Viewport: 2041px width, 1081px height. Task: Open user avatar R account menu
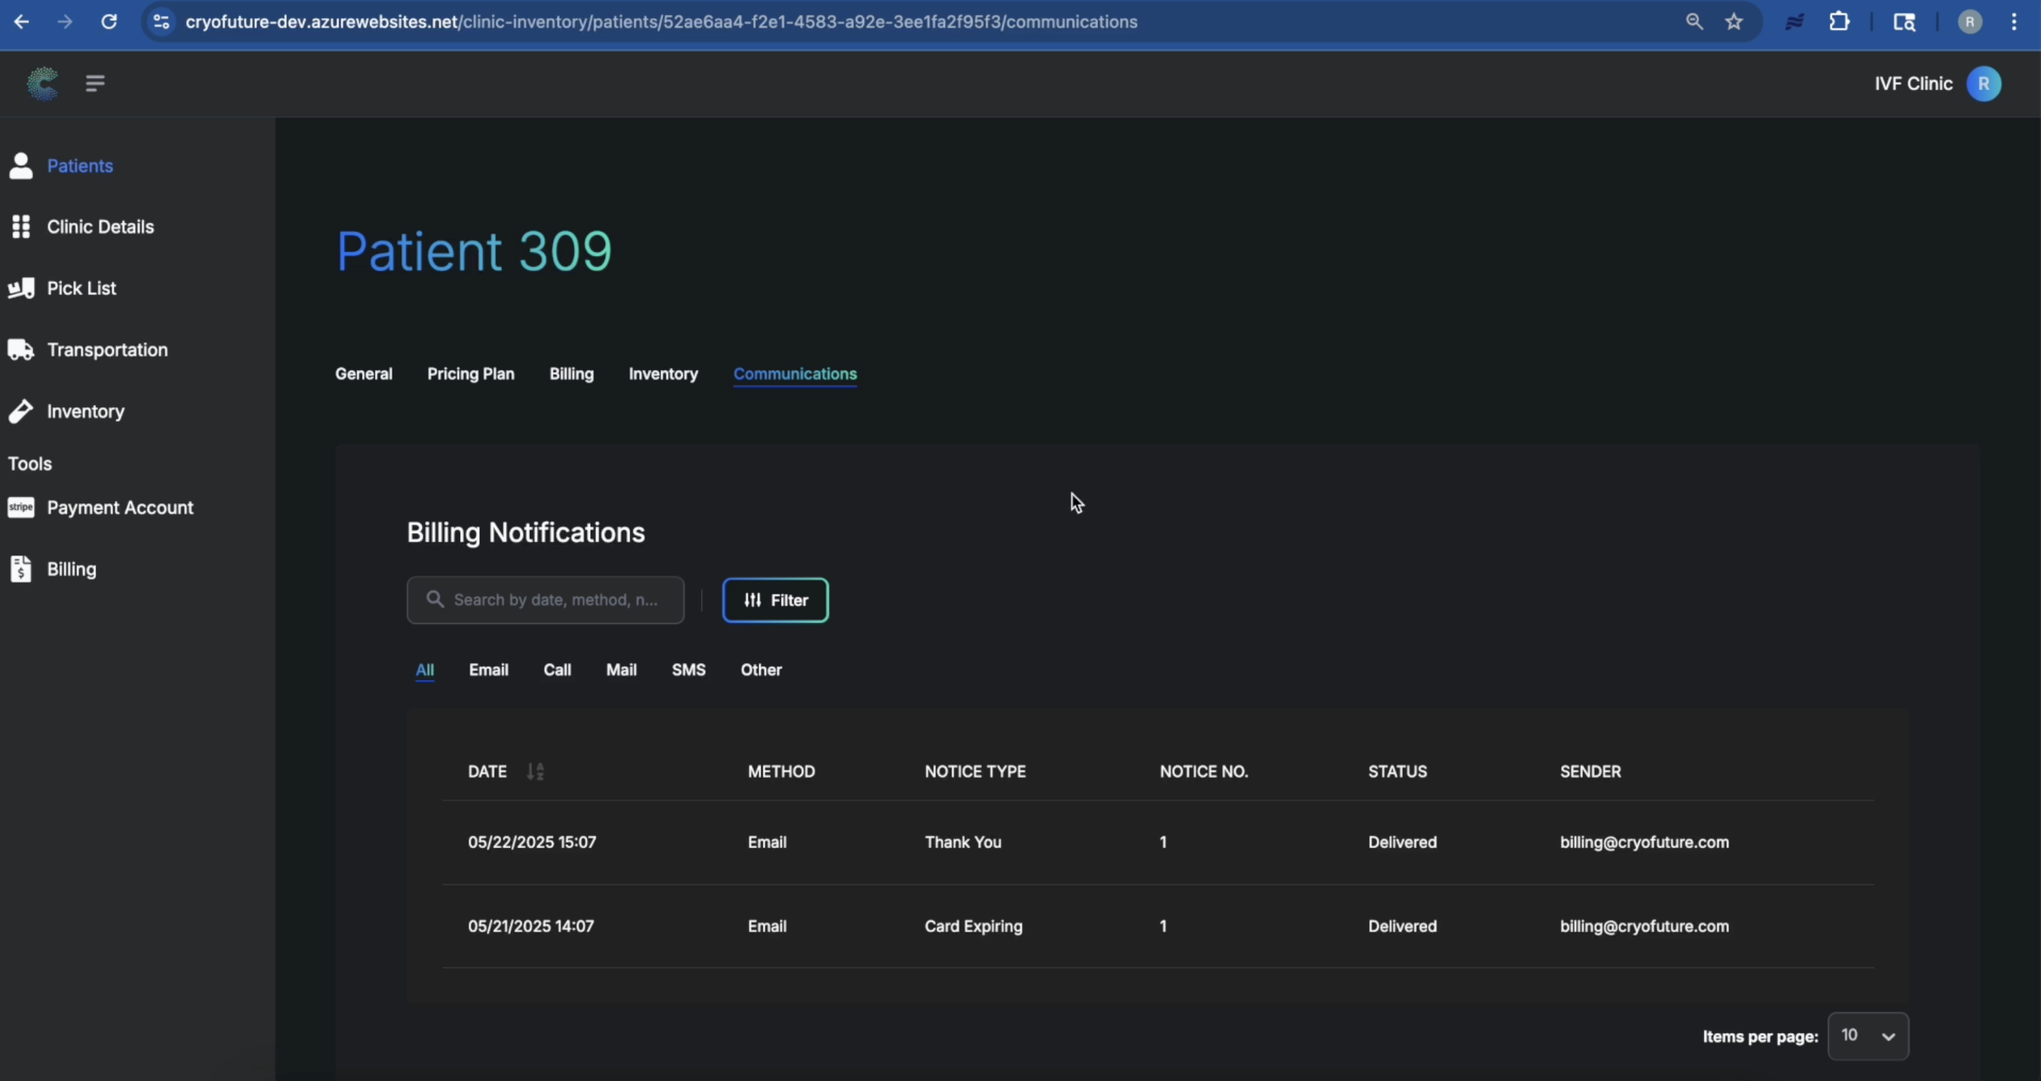pyautogui.click(x=1983, y=84)
